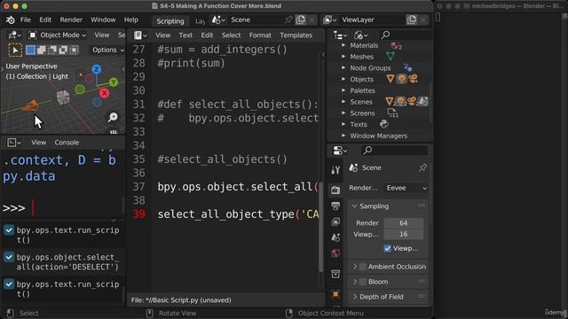Click the outliner search field

coord(405,35)
